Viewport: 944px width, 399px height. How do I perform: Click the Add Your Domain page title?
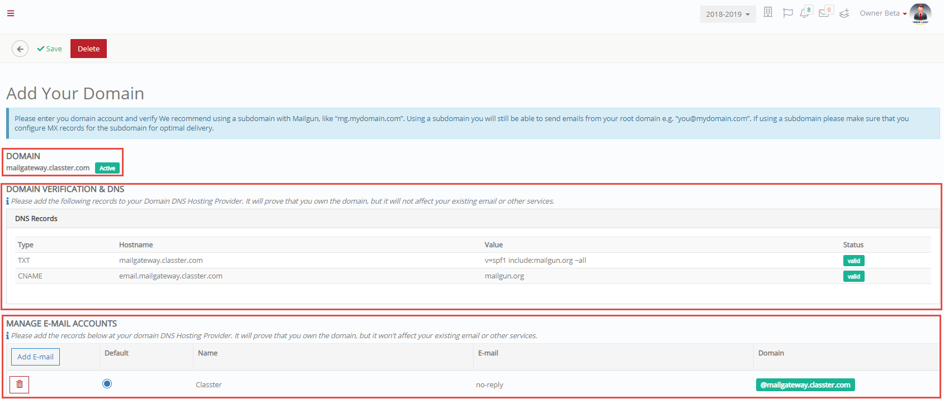coord(75,93)
